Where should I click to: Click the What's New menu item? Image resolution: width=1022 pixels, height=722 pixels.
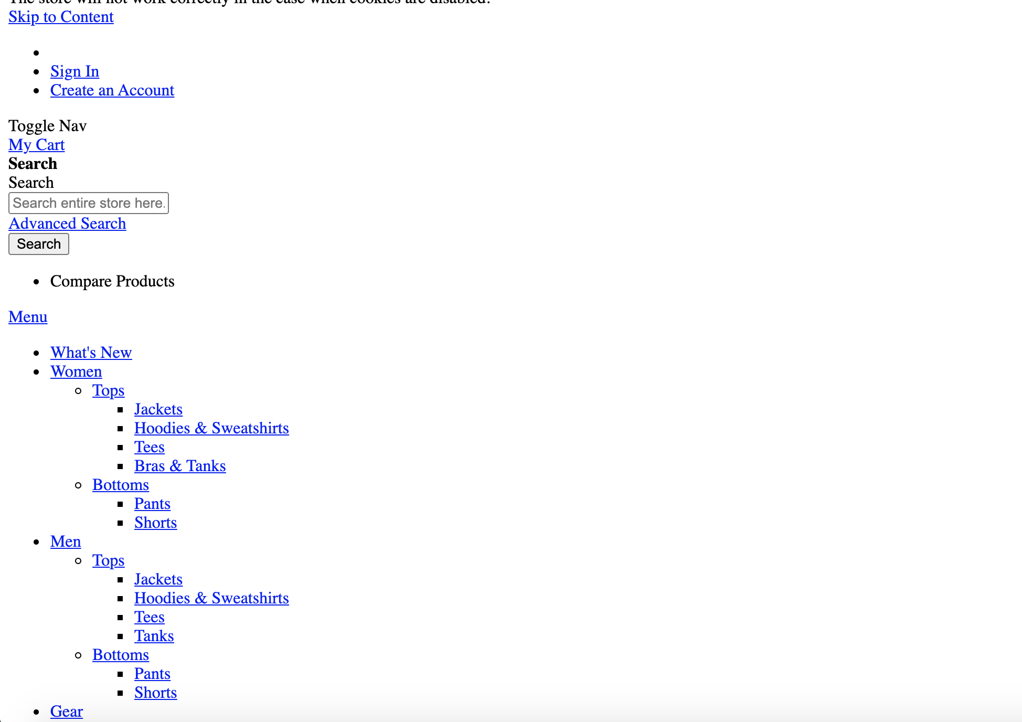[x=91, y=352]
